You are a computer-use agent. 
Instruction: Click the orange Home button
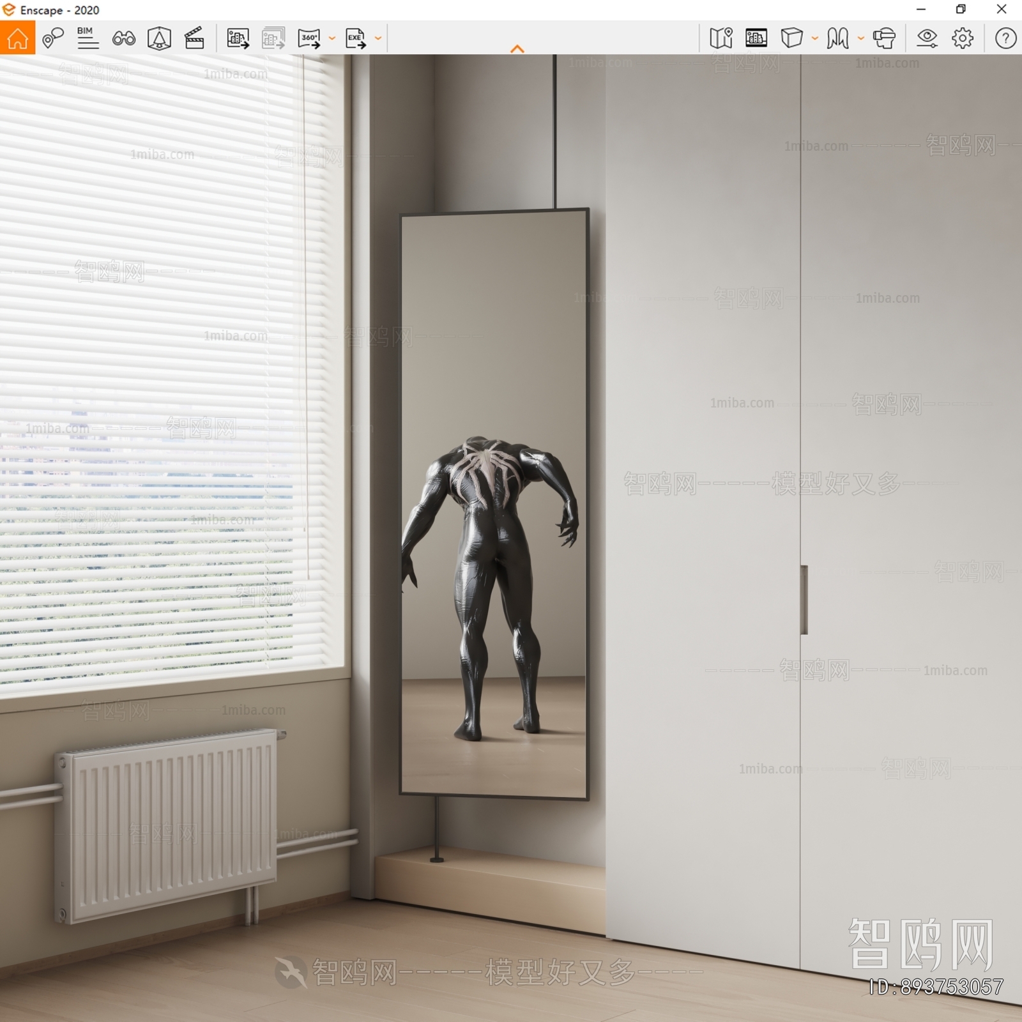pos(17,38)
